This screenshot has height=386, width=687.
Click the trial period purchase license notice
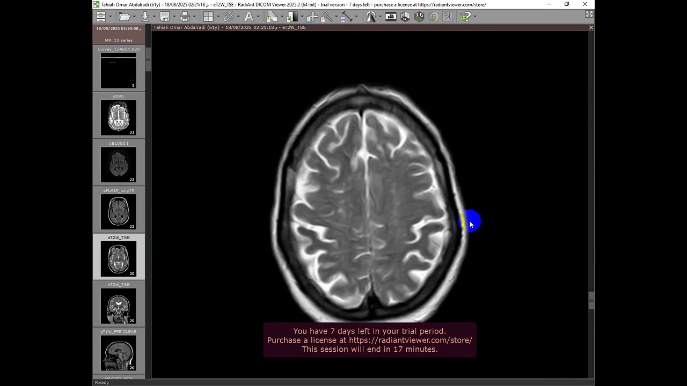pos(370,340)
